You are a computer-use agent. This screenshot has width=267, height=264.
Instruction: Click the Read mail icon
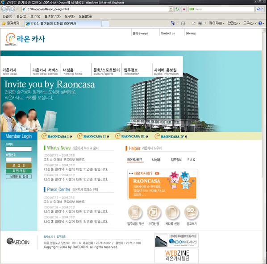pos(193,23)
